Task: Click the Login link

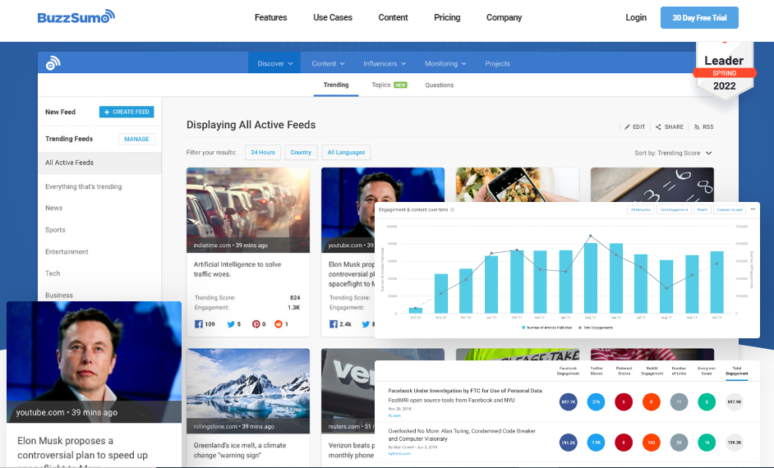Action: click(636, 17)
